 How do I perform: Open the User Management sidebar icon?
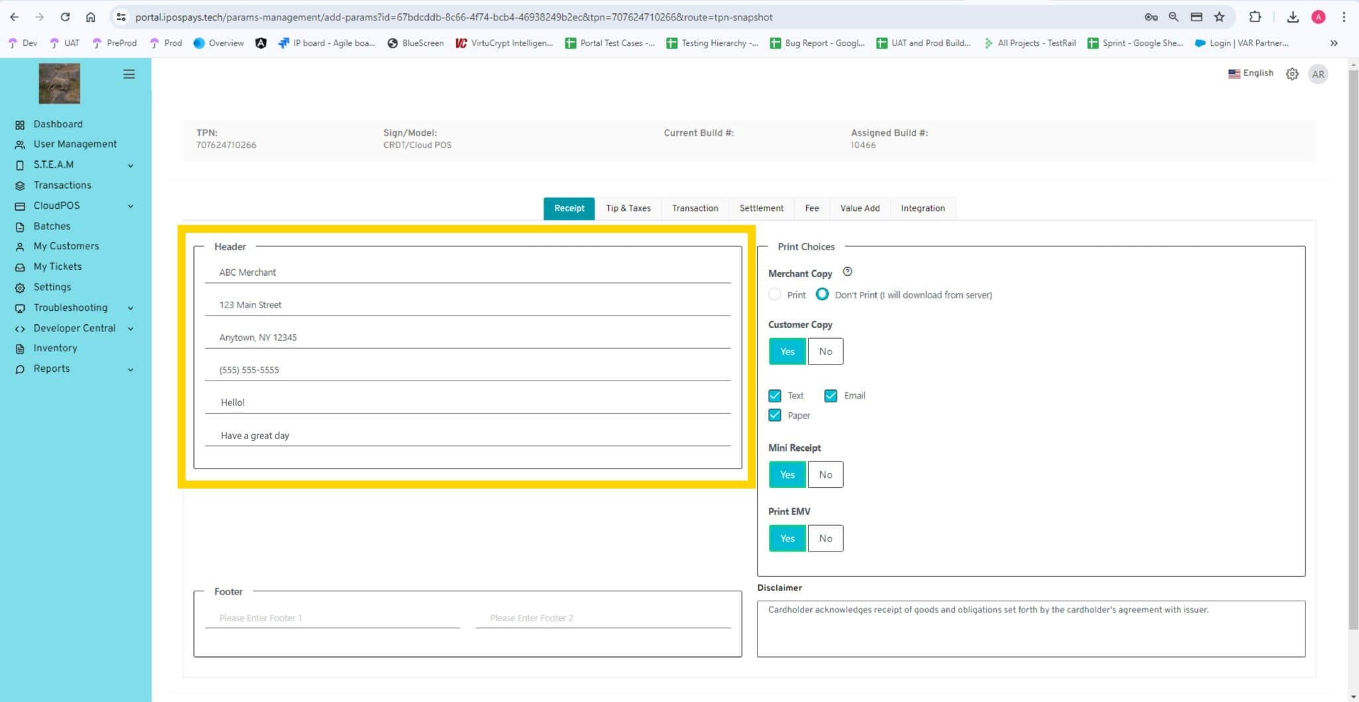[x=20, y=145]
